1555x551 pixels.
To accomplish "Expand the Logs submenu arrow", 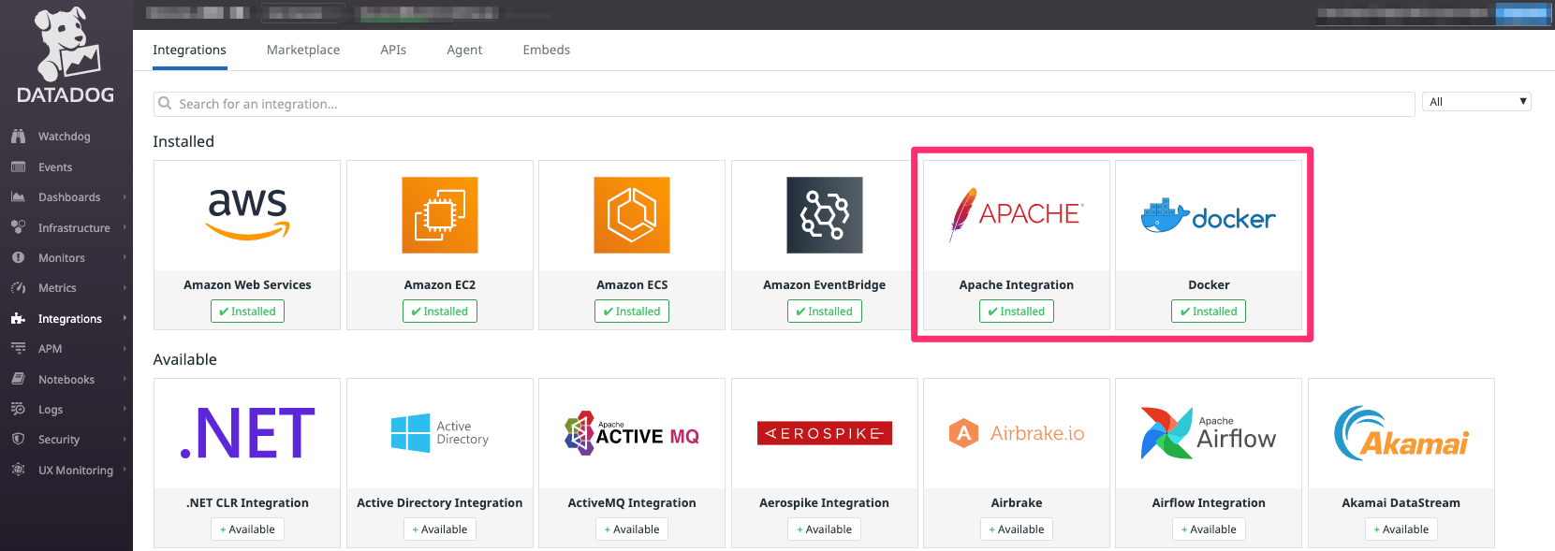I will [125, 409].
